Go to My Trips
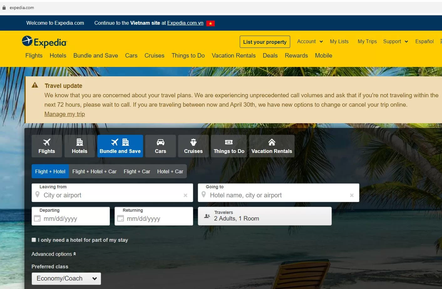 [x=367, y=41]
